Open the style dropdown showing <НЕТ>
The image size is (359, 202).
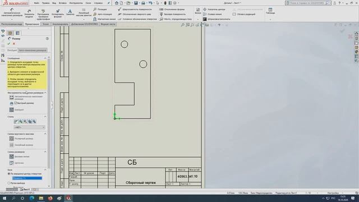tap(29, 127)
